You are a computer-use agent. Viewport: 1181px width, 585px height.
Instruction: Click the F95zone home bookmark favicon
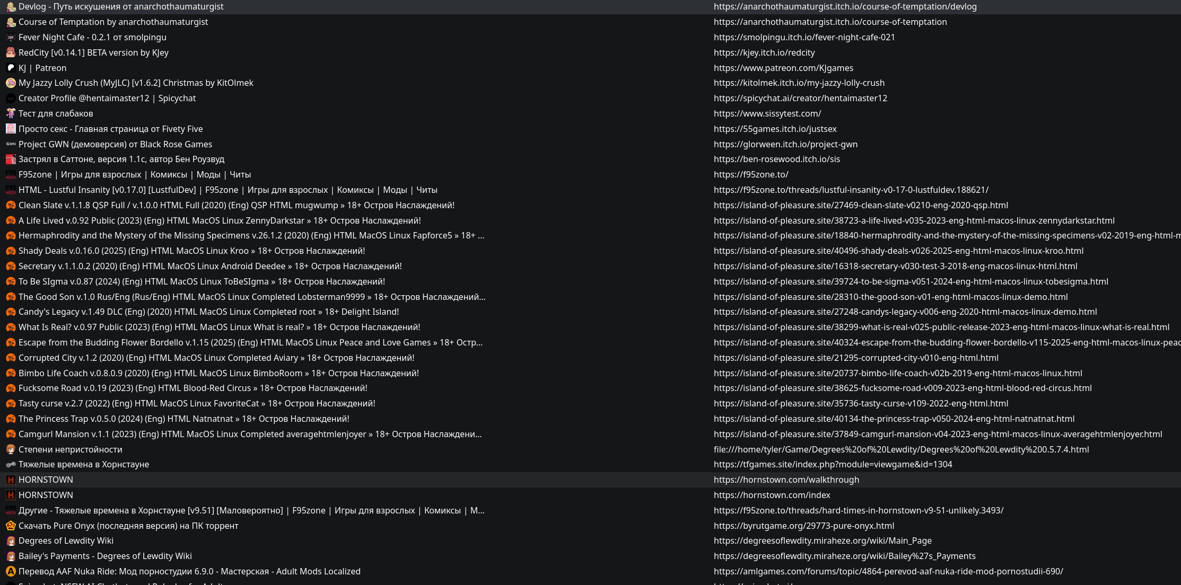(11, 175)
